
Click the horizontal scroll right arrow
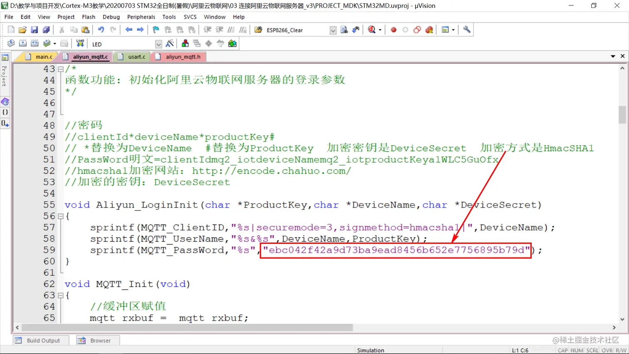click(614, 328)
